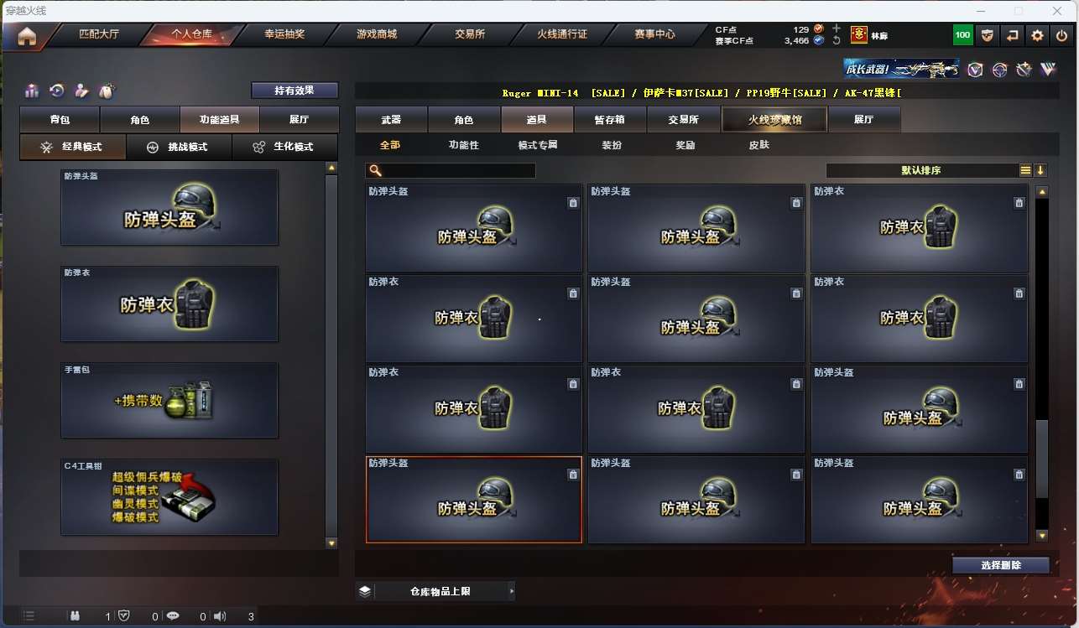1079x628 pixels.
Task: Click the plus icon to recharge CF points
Action: (836, 29)
